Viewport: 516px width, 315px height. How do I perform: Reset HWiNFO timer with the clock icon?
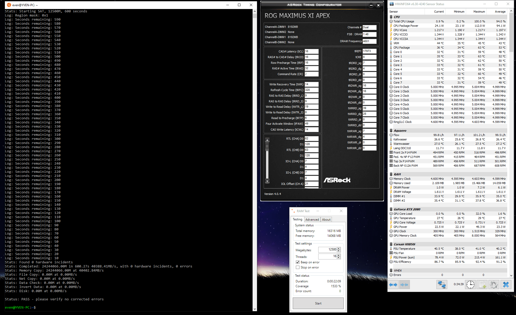point(470,285)
